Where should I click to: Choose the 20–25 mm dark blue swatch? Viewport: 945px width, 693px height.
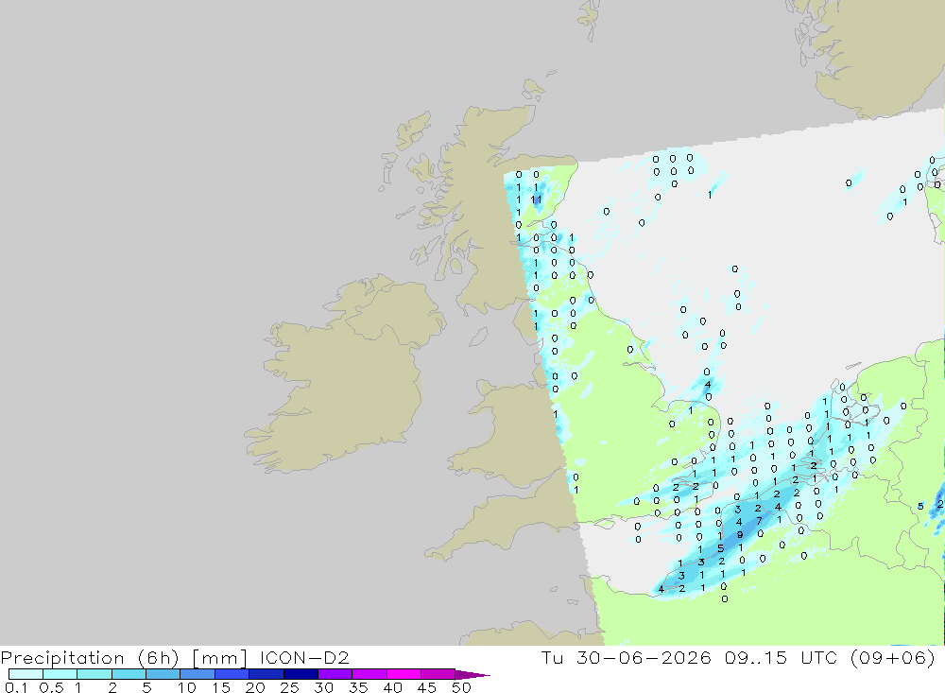[x=266, y=674]
